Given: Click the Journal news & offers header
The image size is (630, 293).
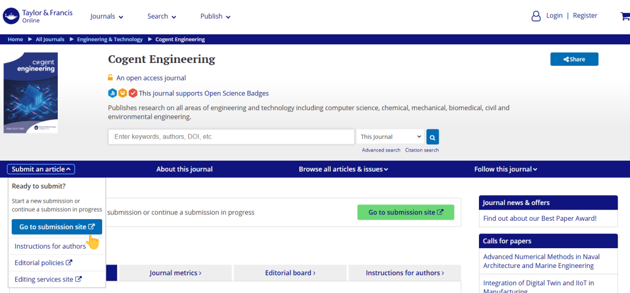Looking at the screenshot, I should (x=548, y=202).
